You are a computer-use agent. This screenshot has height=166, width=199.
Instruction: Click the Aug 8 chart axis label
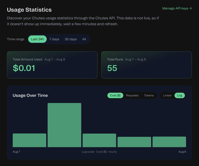[x=182, y=152]
